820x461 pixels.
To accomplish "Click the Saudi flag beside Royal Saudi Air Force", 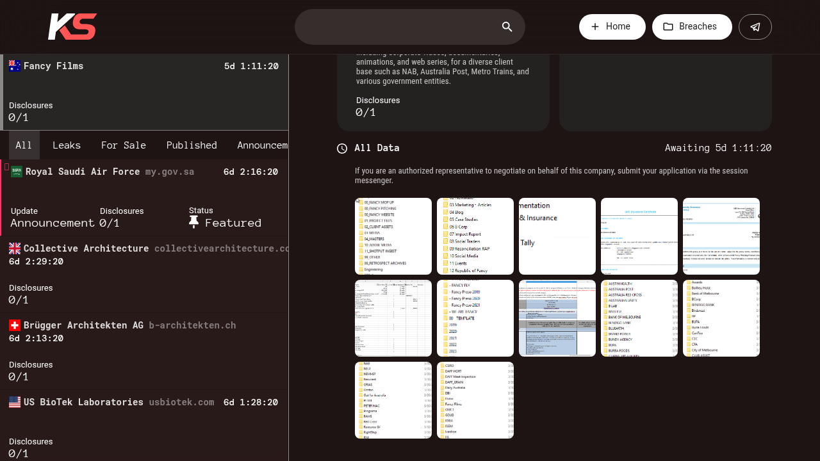I will tap(17, 172).
